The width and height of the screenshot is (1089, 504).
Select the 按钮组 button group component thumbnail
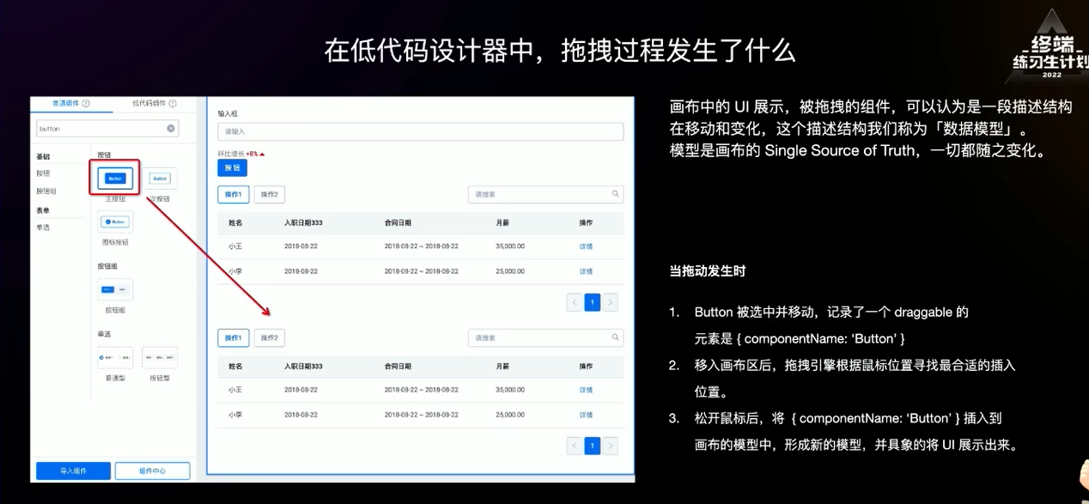click(x=115, y=289)
